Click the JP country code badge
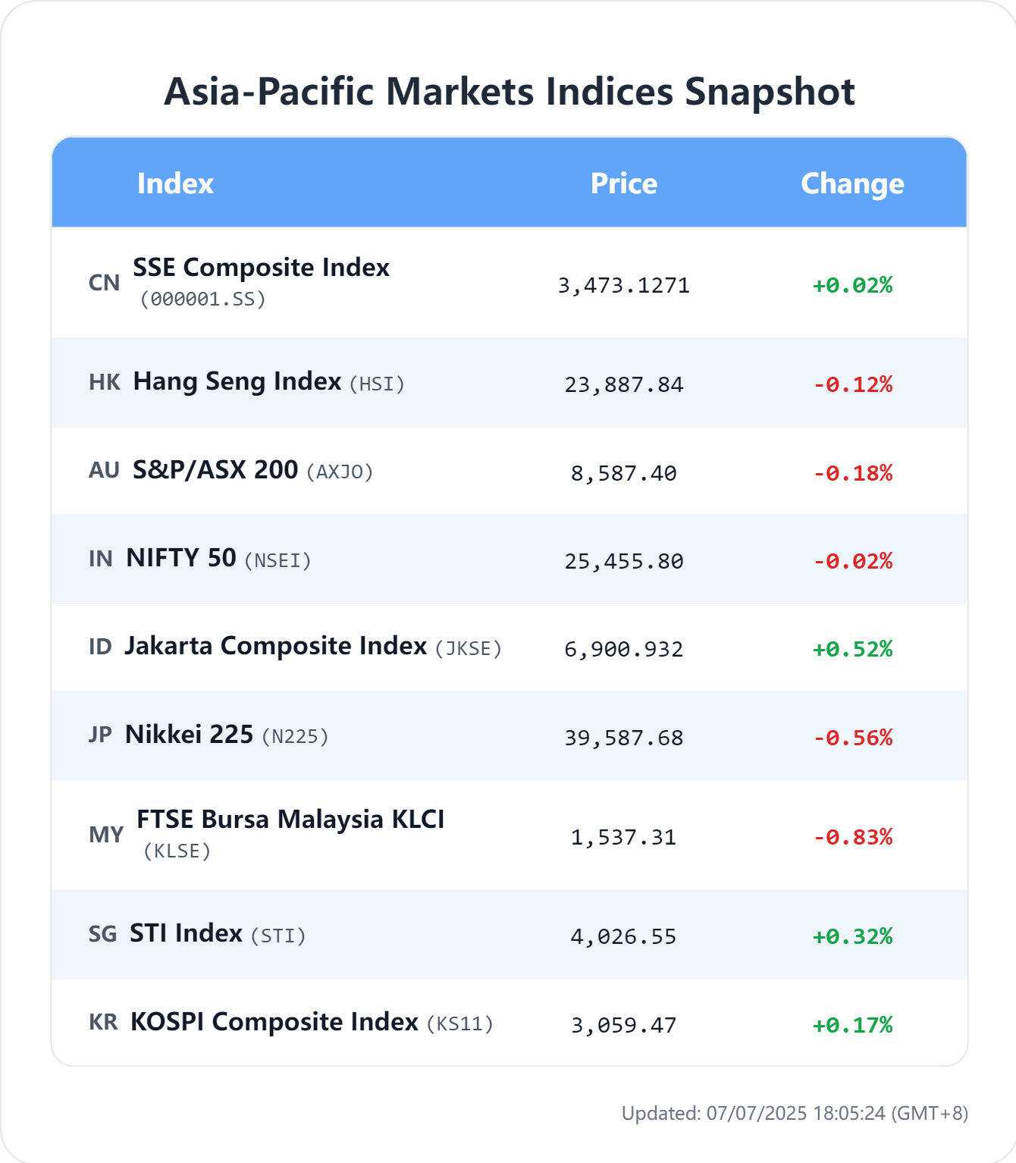The height and width of the screenshot is (1163, 1016). pos(100,735)
